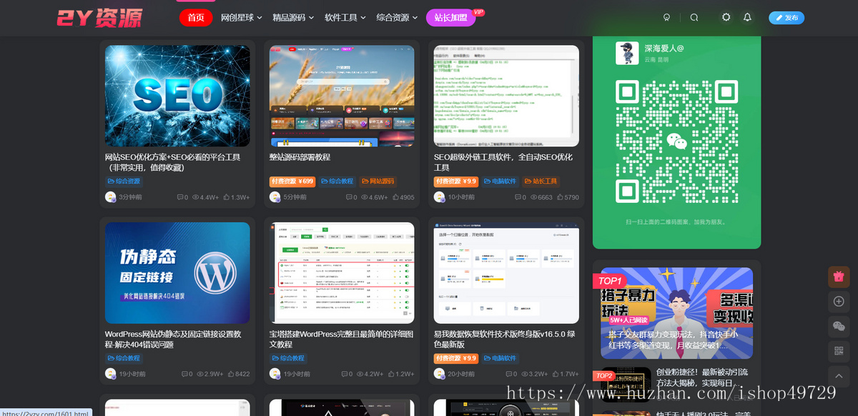Click the 2Y资源 site logo
The image size is (858, 416).
coord(99,18)
